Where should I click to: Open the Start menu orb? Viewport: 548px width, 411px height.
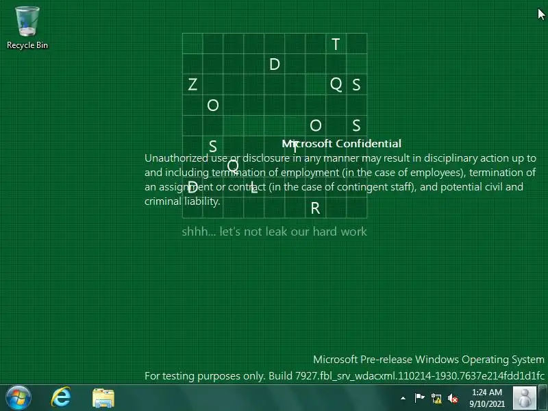[x=18, y=398]
